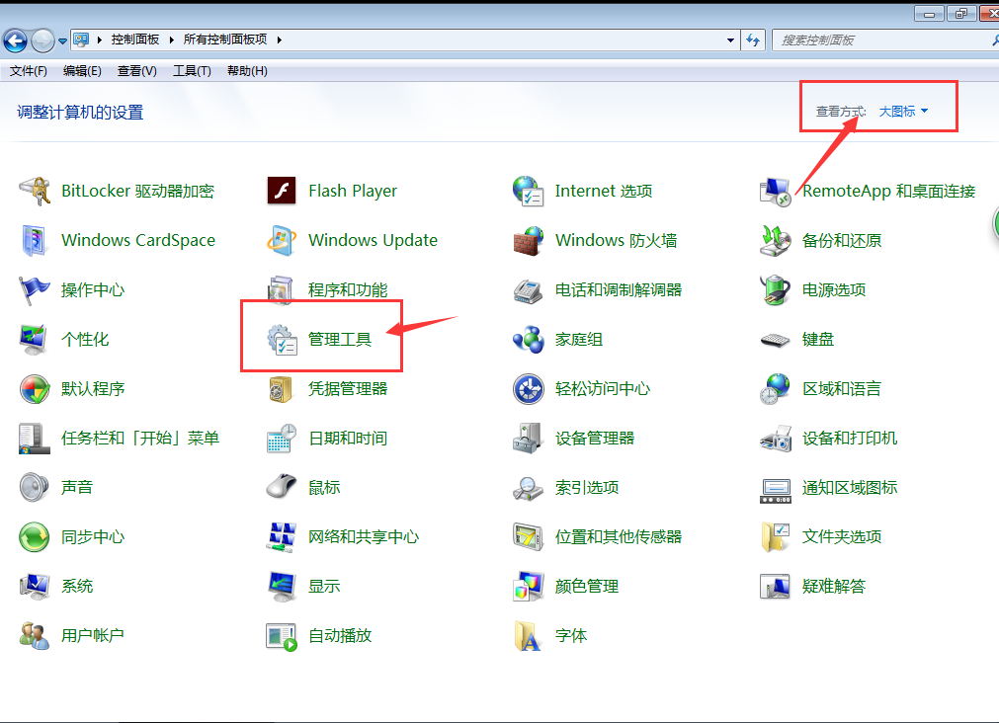
Task: Open the 设备管理器 icon
Action: [529, 439]
